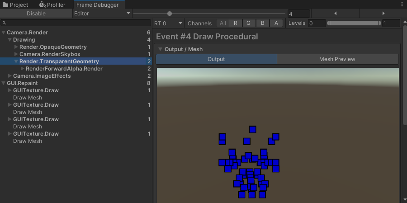The image size is (407, 203).
Task: Open the Project tab
Action: point(15,5)
